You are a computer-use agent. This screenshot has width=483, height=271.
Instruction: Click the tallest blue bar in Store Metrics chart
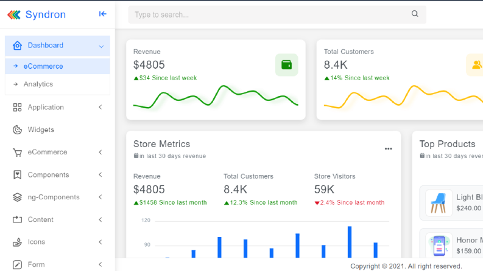[x=350, y=242]
